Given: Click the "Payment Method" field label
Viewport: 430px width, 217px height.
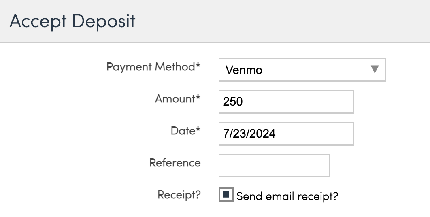Looking at the screenshot, I should click(x=151, y=67).
